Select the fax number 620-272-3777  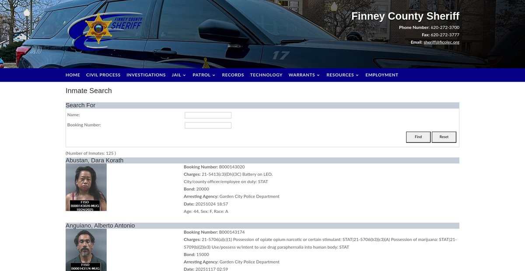coord(445,35)
